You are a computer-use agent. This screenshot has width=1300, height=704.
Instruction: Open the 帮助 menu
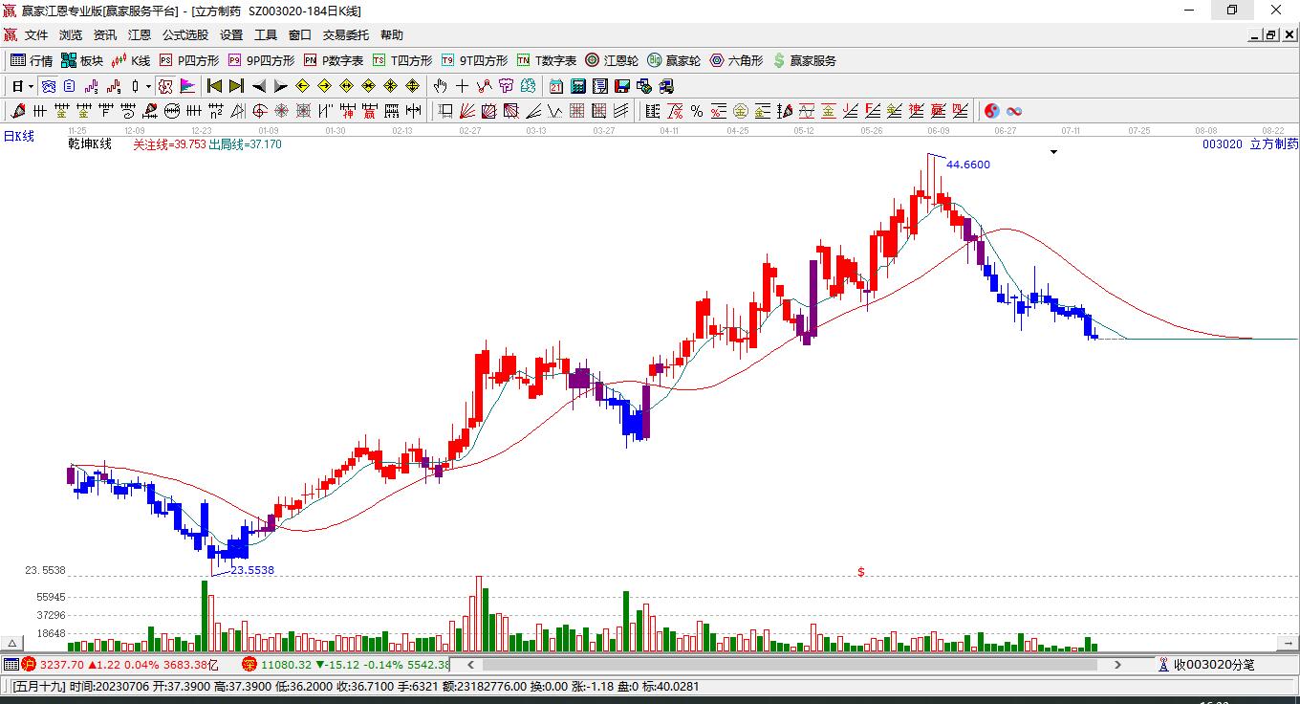tap(392, 35)
